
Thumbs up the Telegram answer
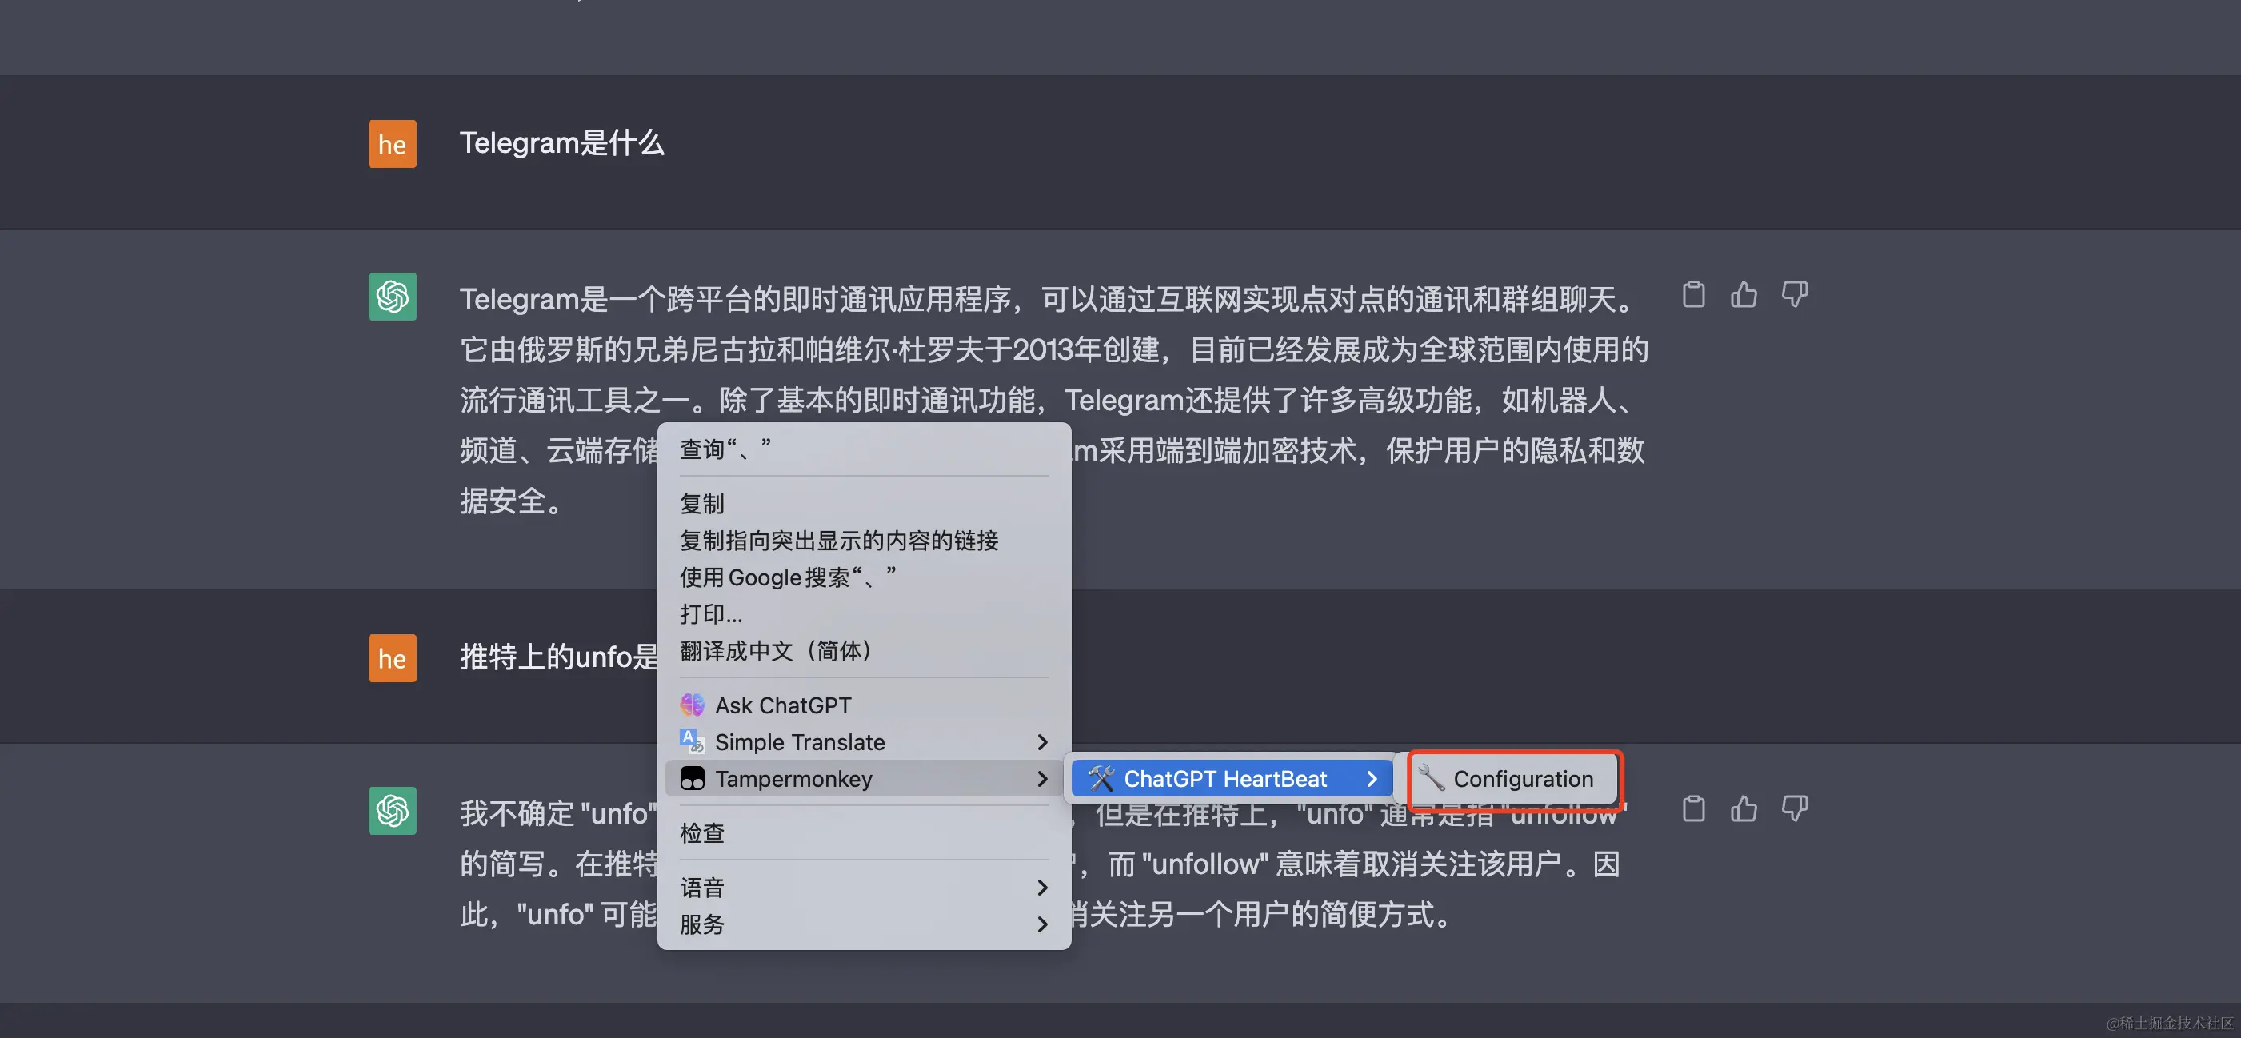pos(1744,295)
